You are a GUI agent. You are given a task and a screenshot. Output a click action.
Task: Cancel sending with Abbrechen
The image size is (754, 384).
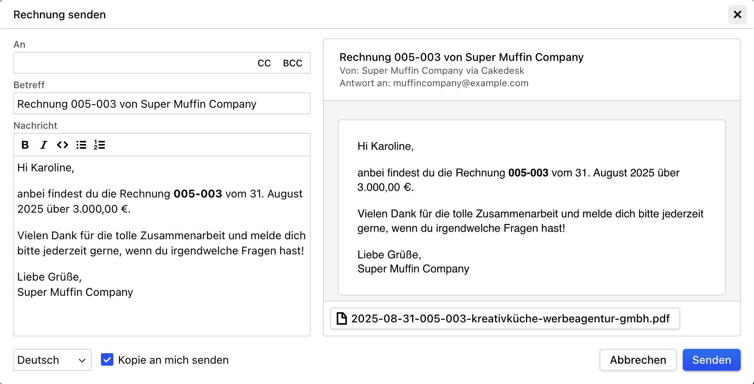pos(638,359)
